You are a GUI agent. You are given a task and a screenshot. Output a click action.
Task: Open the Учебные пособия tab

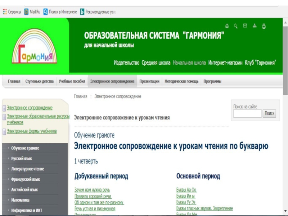(72, 81)
